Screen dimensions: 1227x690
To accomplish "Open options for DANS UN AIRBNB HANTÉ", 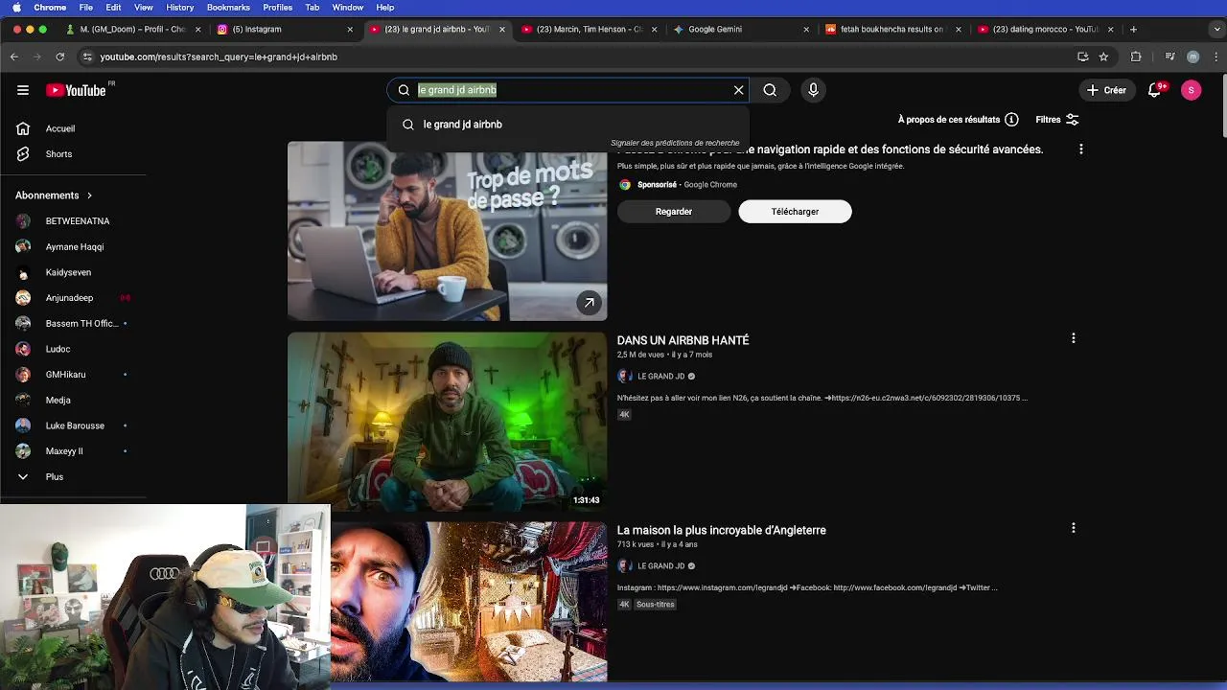I will [1074, 338].
